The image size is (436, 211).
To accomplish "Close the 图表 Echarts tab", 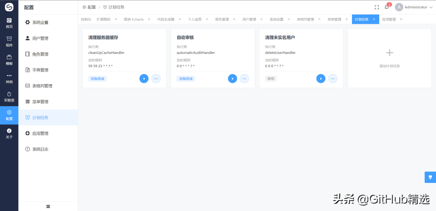I will (149, 19).
